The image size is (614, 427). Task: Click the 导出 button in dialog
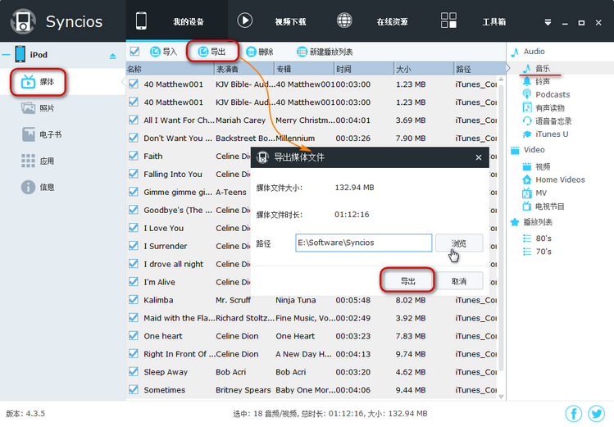point(407,281)
